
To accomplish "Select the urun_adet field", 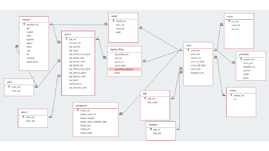I will (x=120, y=65).
